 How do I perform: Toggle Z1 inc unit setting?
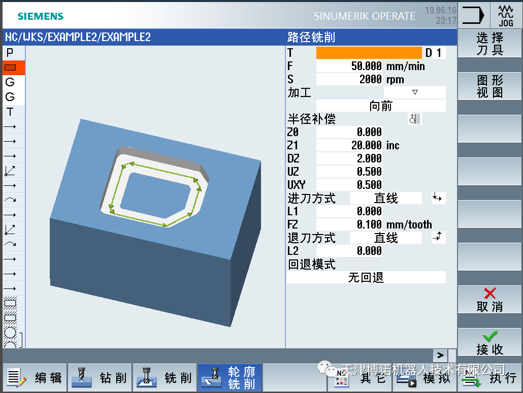(x=393, y=146)
